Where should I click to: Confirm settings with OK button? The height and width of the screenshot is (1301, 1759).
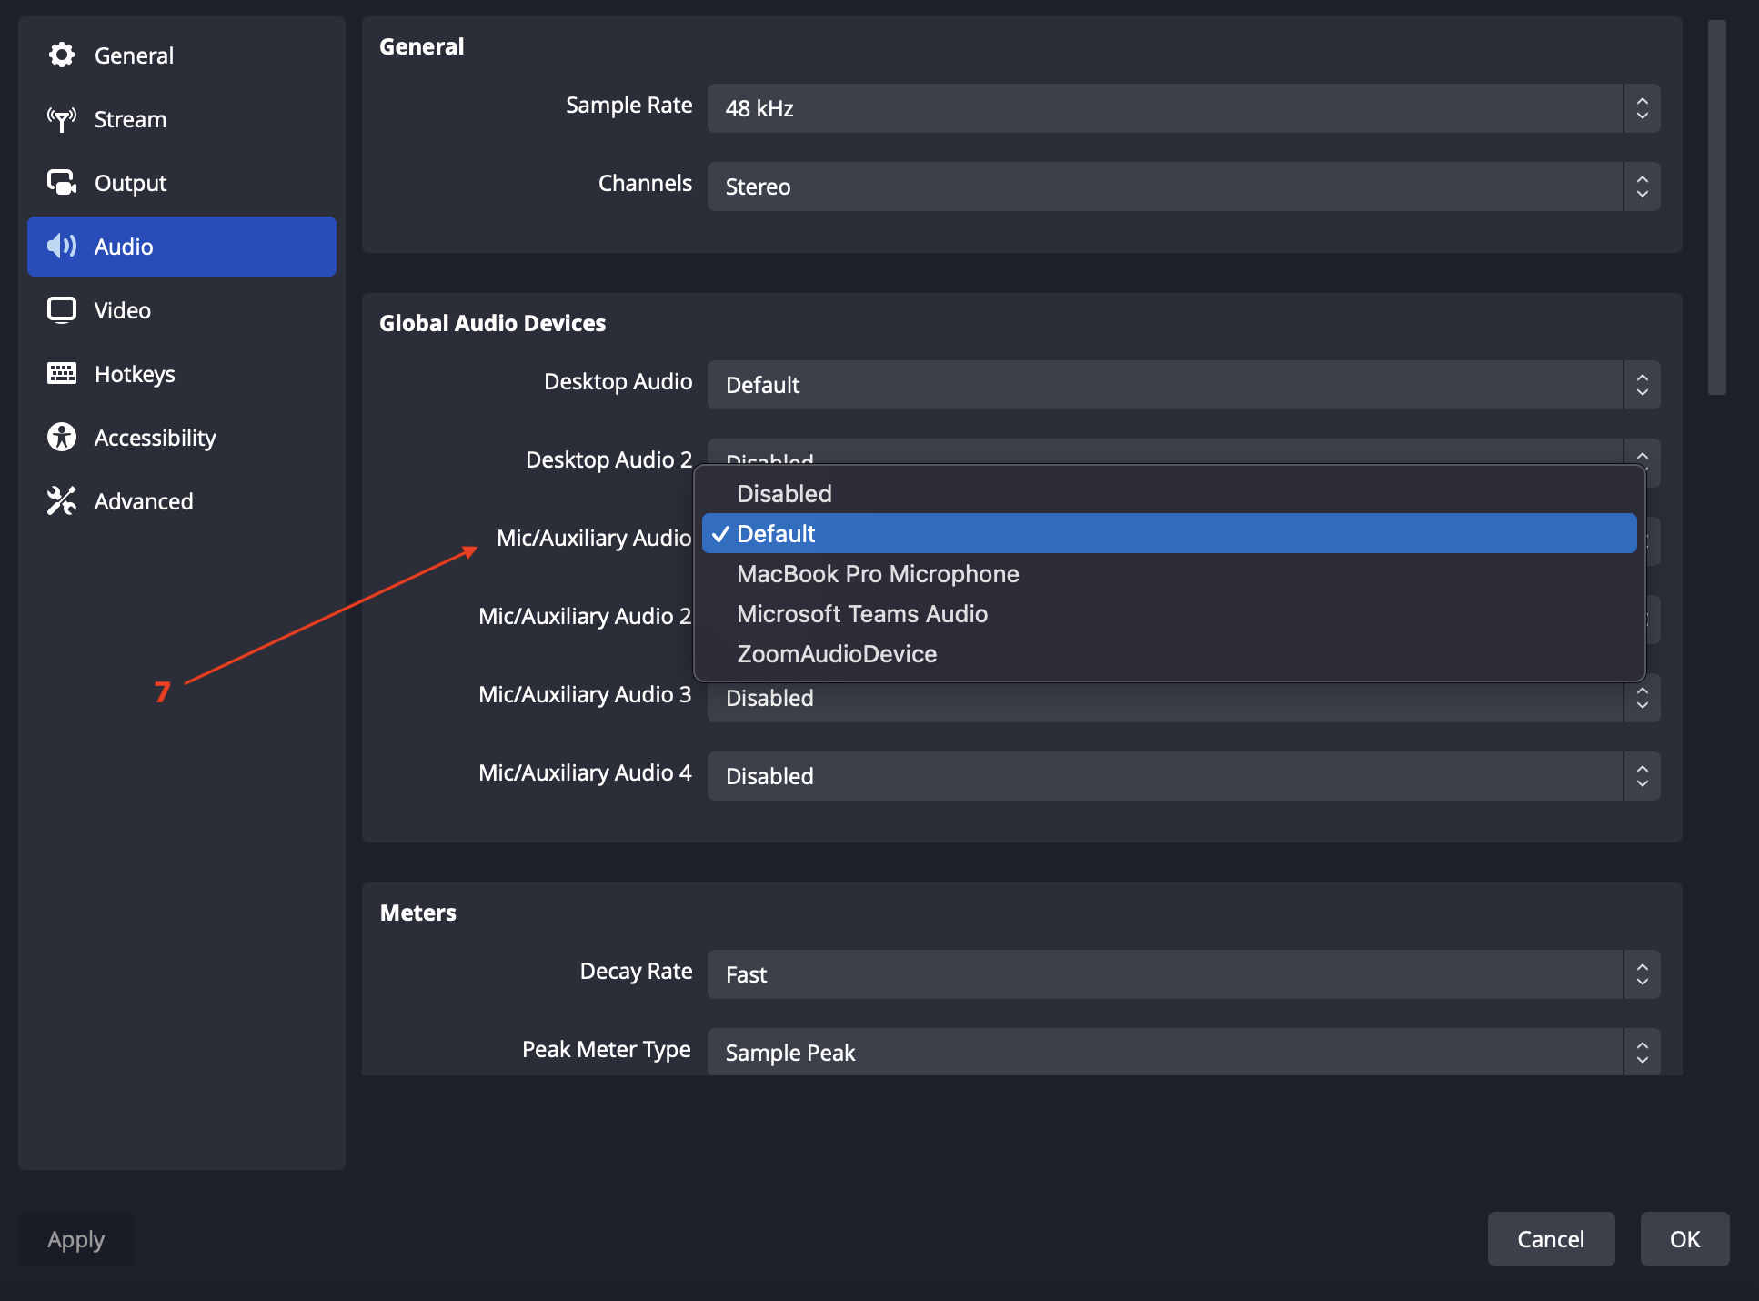click(x=1684, y=1239)
